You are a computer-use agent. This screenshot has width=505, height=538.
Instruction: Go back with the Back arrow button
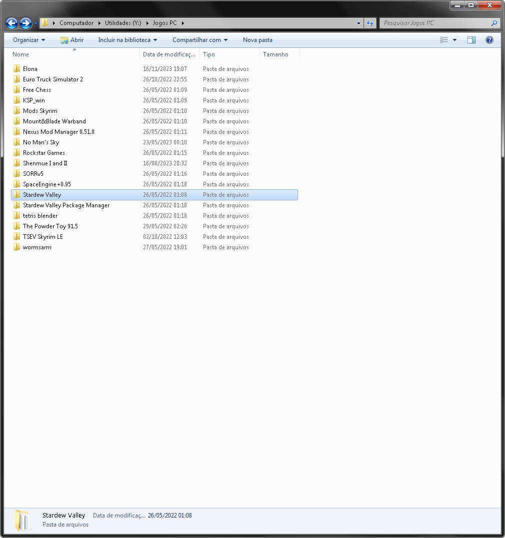pyautogui.click(x=11, y=23)
